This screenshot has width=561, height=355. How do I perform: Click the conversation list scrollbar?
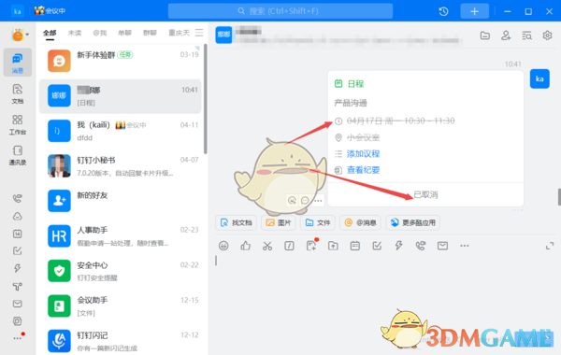206,99
